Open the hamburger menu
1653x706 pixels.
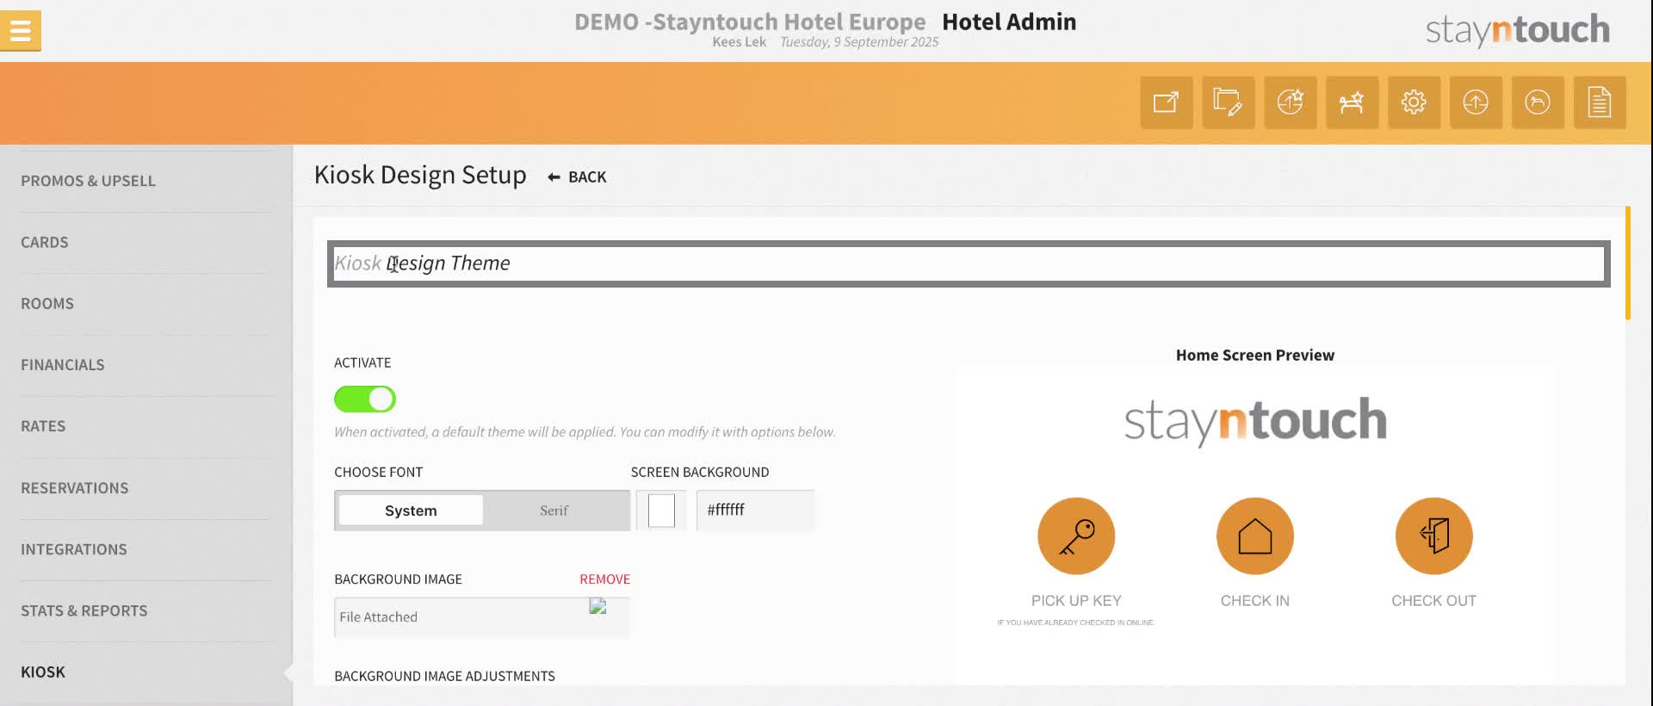click(x=21, y=31)
